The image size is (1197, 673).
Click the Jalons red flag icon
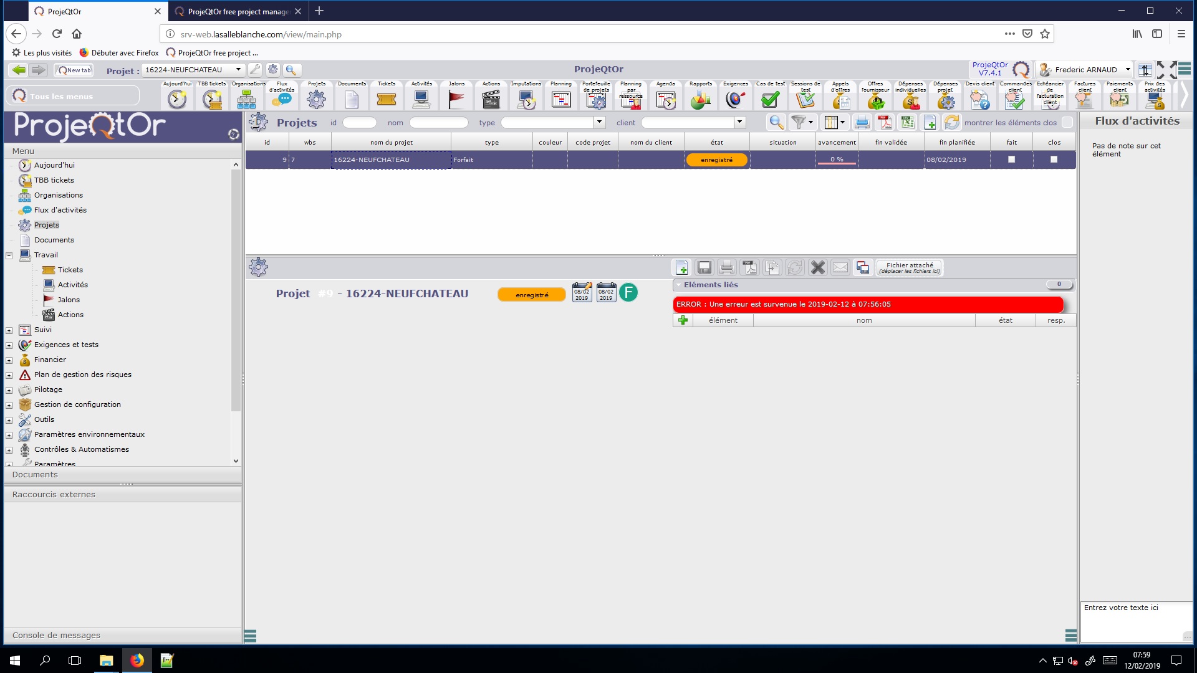[456, 98]
